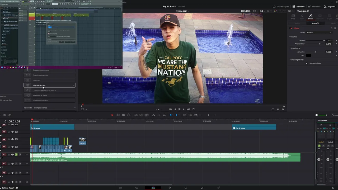The width and height of the screenshot is (338, 190).
Task: Select Reducción de niebla effect
Action: 49,95
